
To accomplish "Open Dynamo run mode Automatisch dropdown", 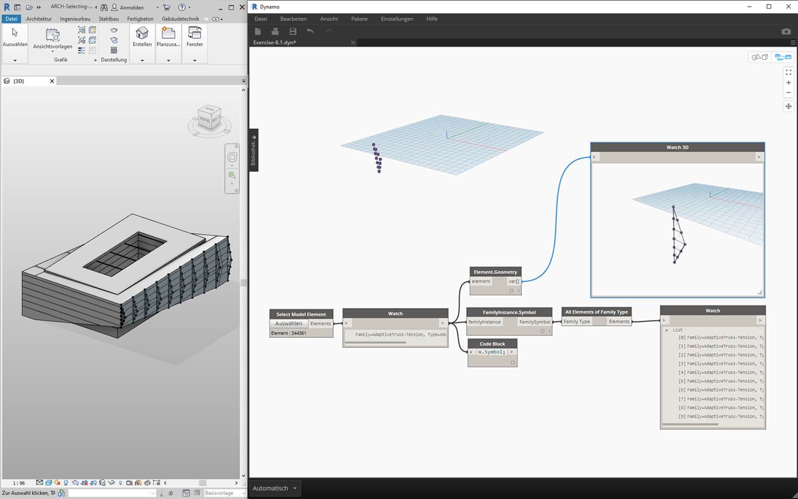I will [275, 488].
